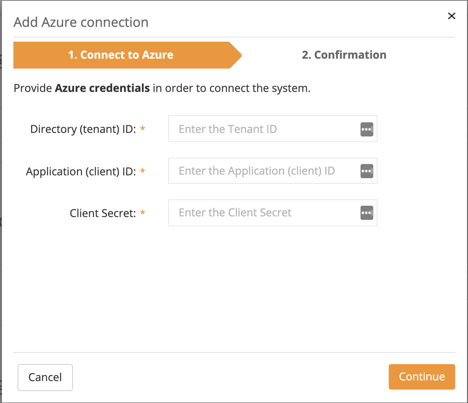The image size is (468, 403).
Task: Click the Application (client) ID label
Action: 81,171
